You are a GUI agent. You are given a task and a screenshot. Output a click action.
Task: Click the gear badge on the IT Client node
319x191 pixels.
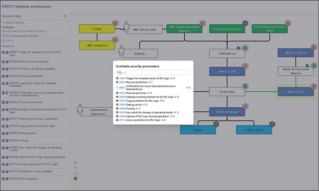click(115, 23)
